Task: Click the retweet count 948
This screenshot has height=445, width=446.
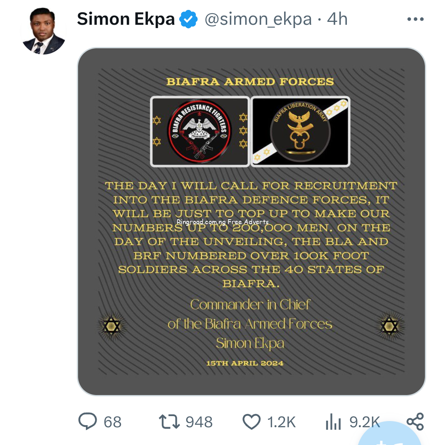Action: 199,422
